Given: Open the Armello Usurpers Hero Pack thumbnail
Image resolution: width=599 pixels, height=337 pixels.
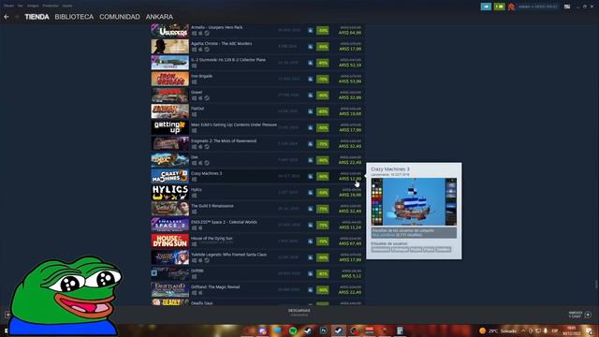Looking at the screenshot, I should coord(170,30).
